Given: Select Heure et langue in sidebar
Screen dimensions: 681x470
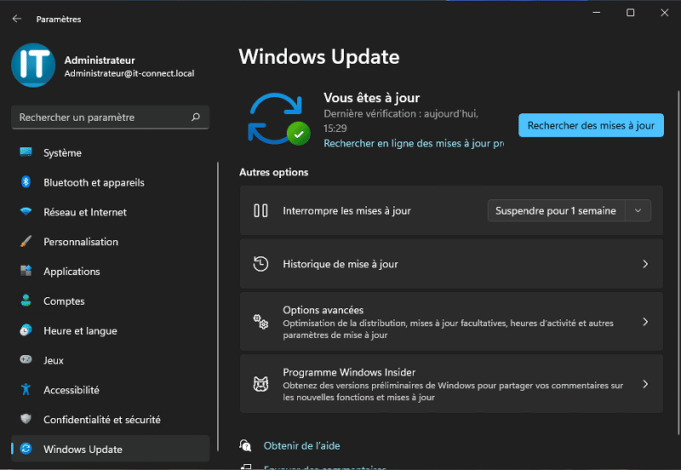Looking at the screenshot, I should (80, 330).
